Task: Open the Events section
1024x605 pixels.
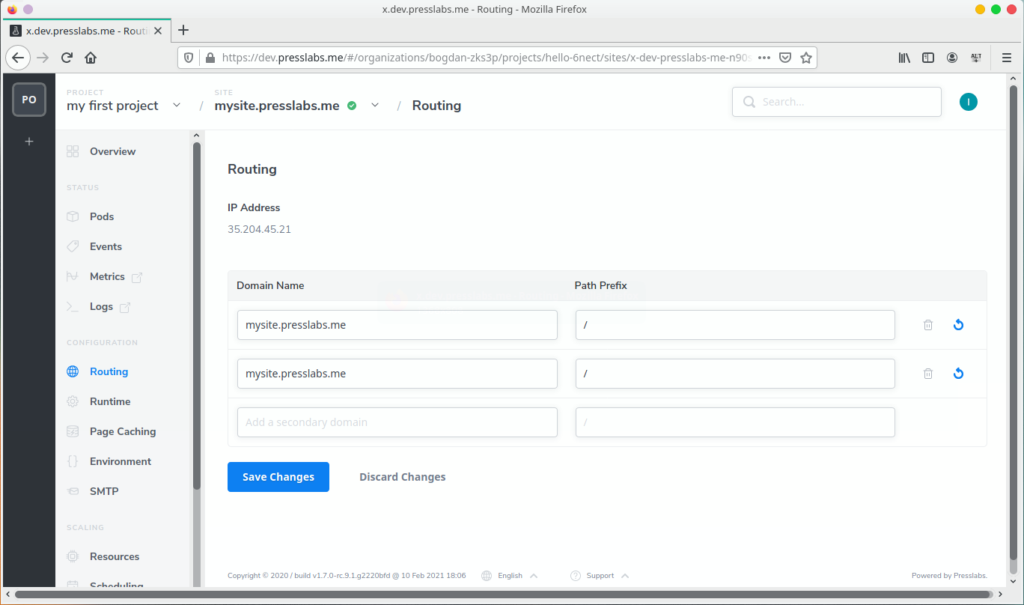Action: point(106,246)
